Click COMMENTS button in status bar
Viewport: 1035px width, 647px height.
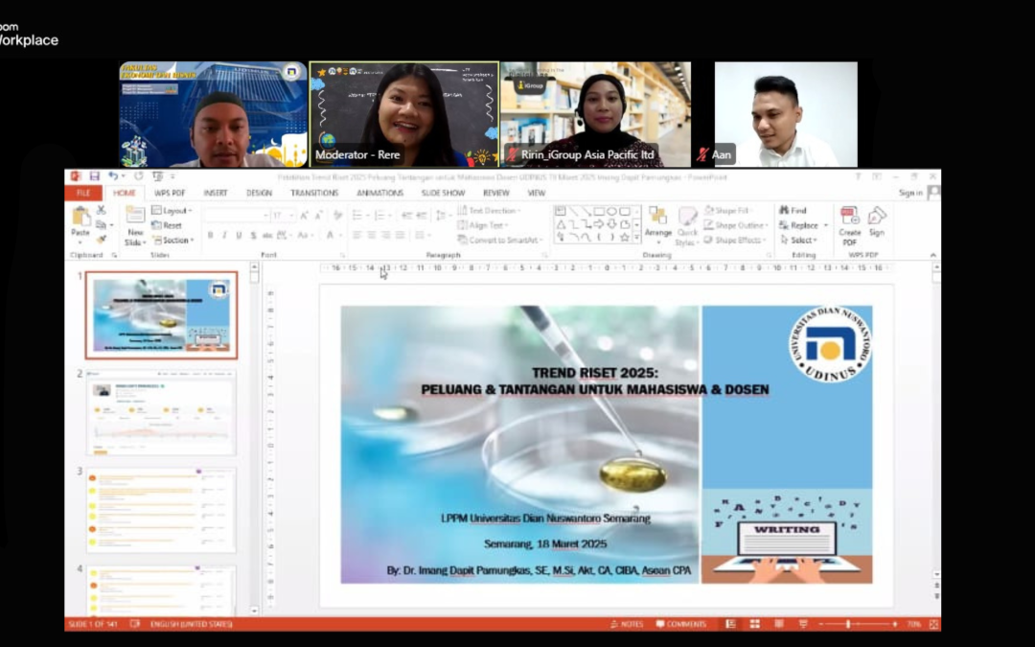point(681,624)
